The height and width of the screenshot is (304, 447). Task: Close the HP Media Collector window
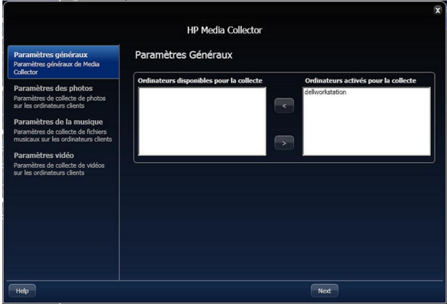tap(437, 10)
